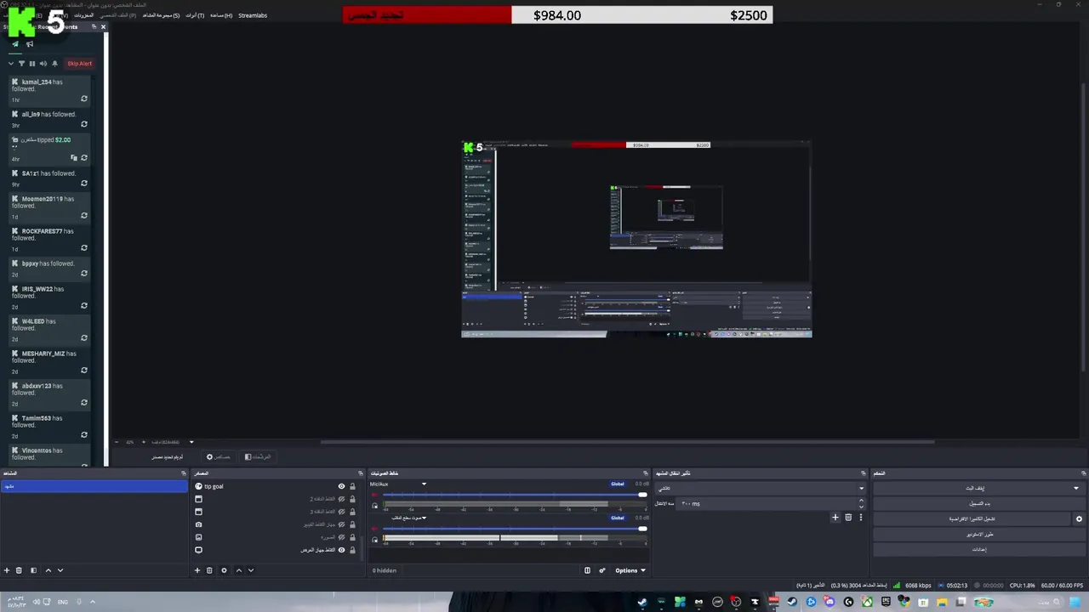Replay the kamal_254 follow alert
Screen dimensions: 1089x612
pos(84,99)
